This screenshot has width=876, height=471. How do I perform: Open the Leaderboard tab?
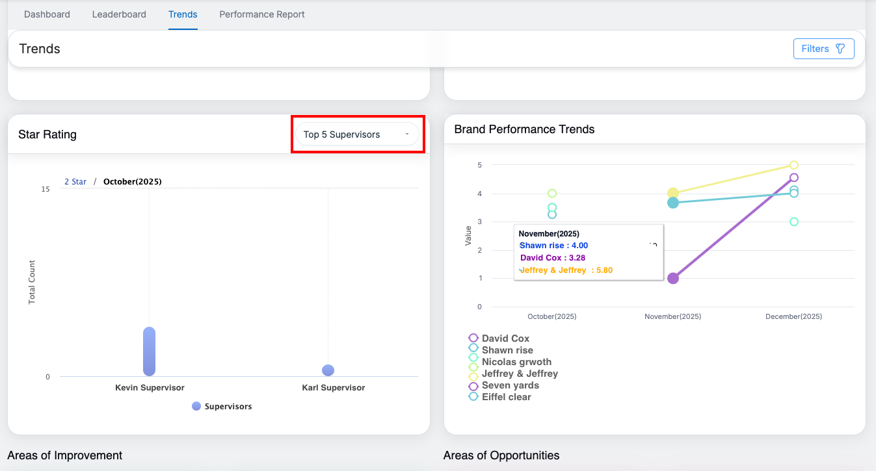[x=119, y=14]
